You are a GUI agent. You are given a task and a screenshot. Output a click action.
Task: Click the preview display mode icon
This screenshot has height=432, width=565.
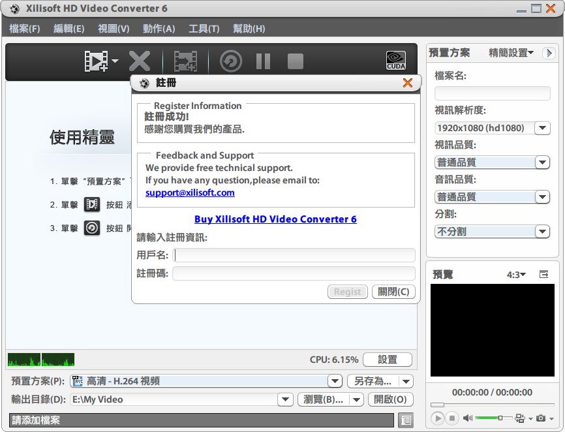pyautogui.click(x=519, y=418)
